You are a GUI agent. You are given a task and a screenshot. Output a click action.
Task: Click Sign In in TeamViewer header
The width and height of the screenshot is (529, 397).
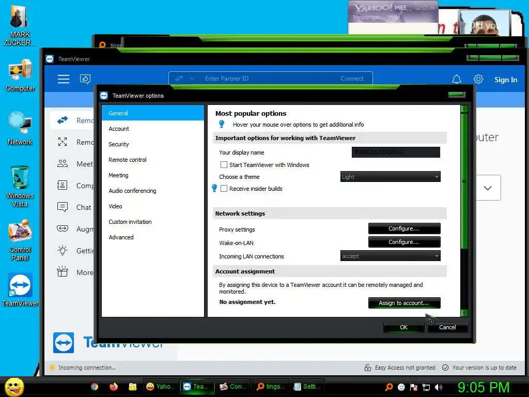coord(505,80)
